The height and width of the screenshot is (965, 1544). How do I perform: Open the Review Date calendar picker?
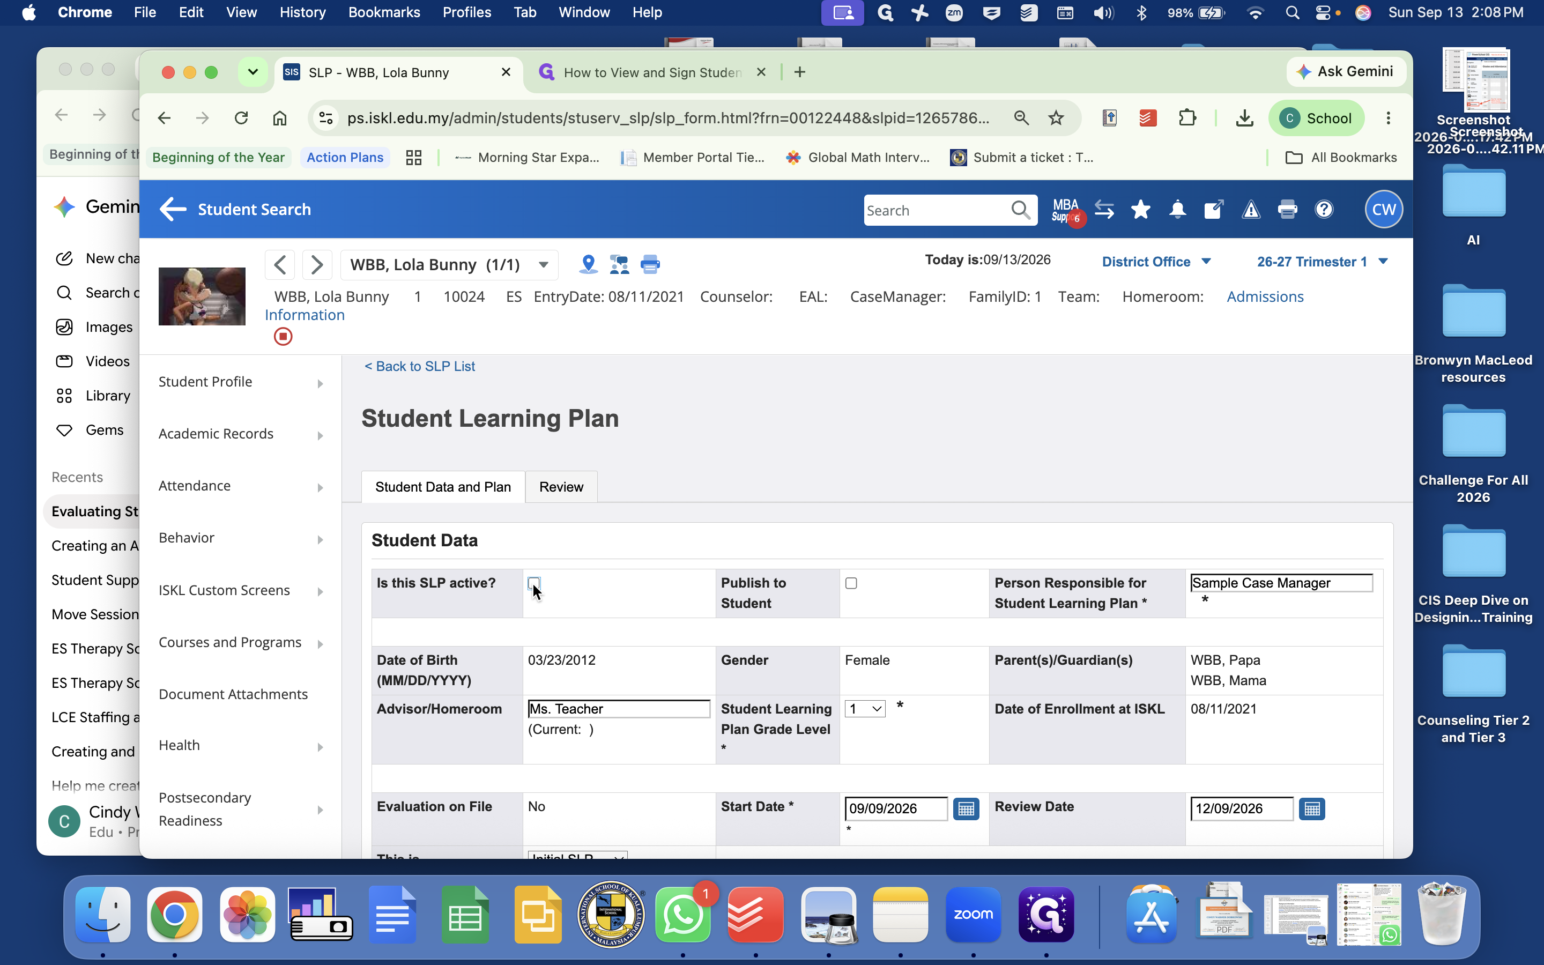click(x=1312, y=808)
